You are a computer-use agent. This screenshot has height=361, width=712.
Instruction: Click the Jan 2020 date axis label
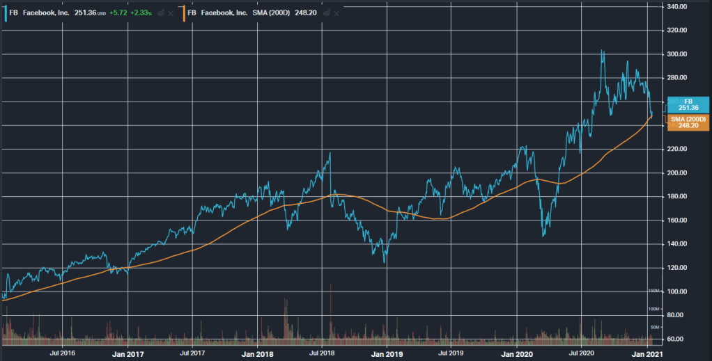(x=516, y=353)
